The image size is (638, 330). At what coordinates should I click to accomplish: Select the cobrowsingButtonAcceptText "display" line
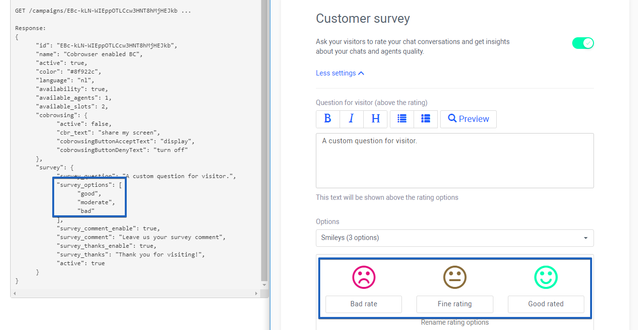click(x=125, y=141)
